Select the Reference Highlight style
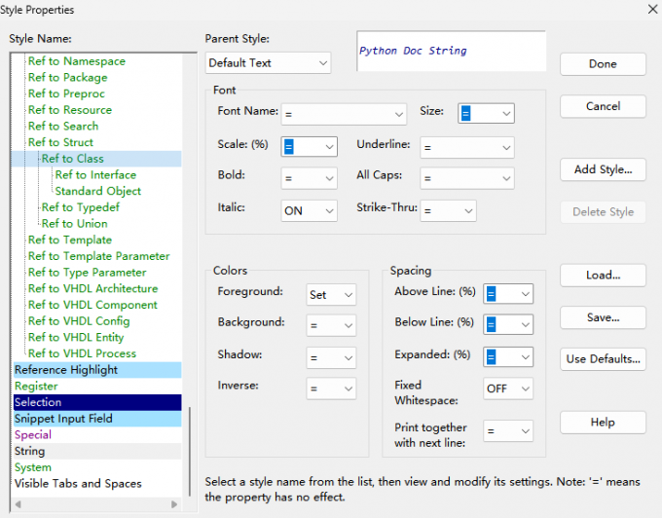The width and height of the screenshot is (662, 518). (66, 370)
